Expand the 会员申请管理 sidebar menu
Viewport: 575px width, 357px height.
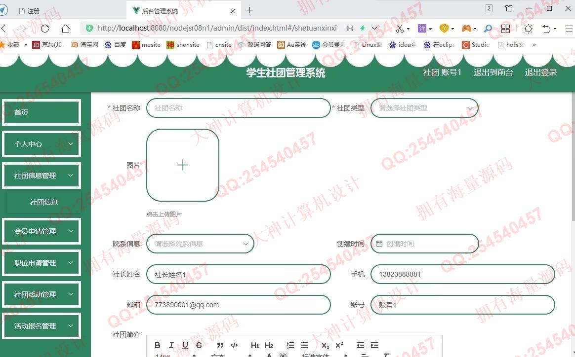[41, 231]
